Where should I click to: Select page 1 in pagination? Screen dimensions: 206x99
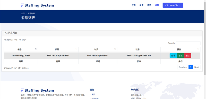191,67
